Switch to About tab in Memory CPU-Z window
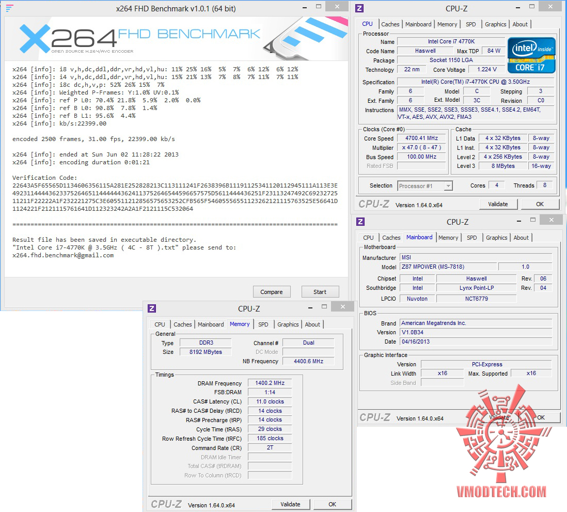The width and height of the screenshot is (567, 512). pyautogui.click(x=312, y=324)
